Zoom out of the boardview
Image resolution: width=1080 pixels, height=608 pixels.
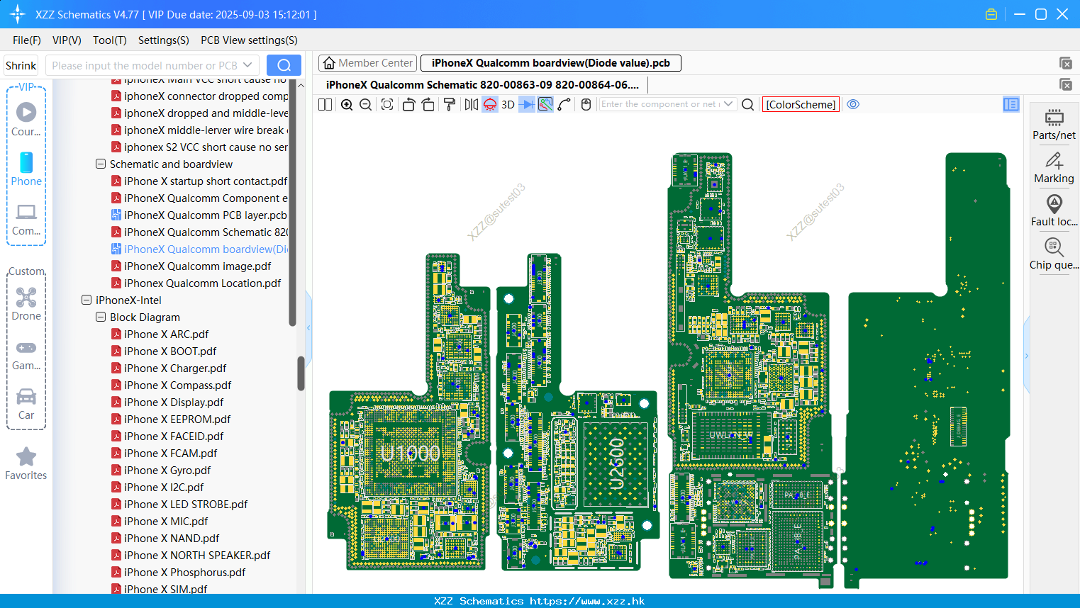[x=366, y=105]
